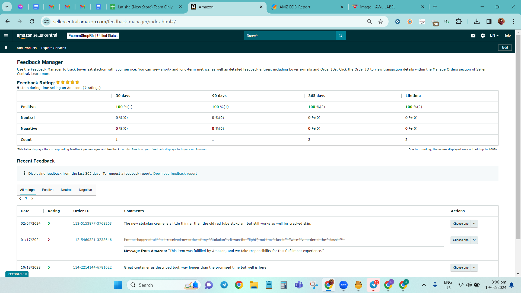Go to the next feedback page arrow
The image size is (521, 293).
click(32, 199)
